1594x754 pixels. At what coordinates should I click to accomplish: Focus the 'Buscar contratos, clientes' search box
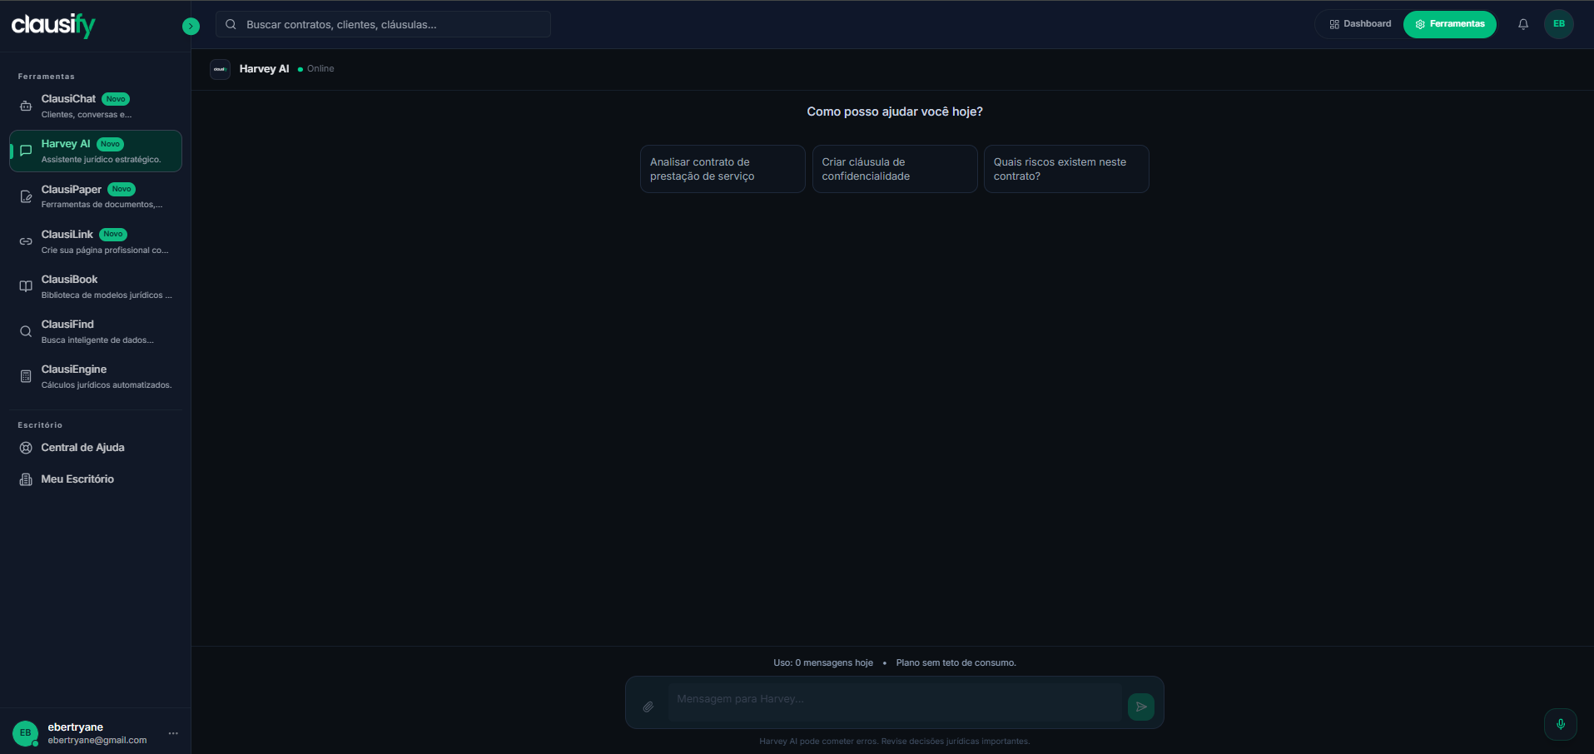[383, 24]
